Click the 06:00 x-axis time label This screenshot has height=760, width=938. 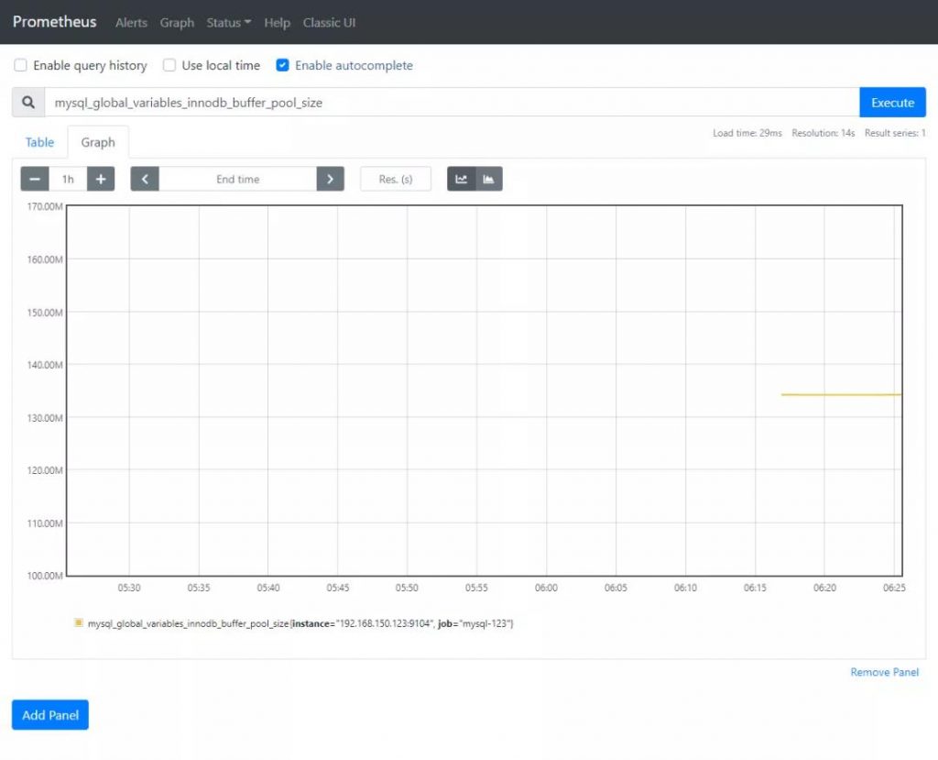[546, 589]
